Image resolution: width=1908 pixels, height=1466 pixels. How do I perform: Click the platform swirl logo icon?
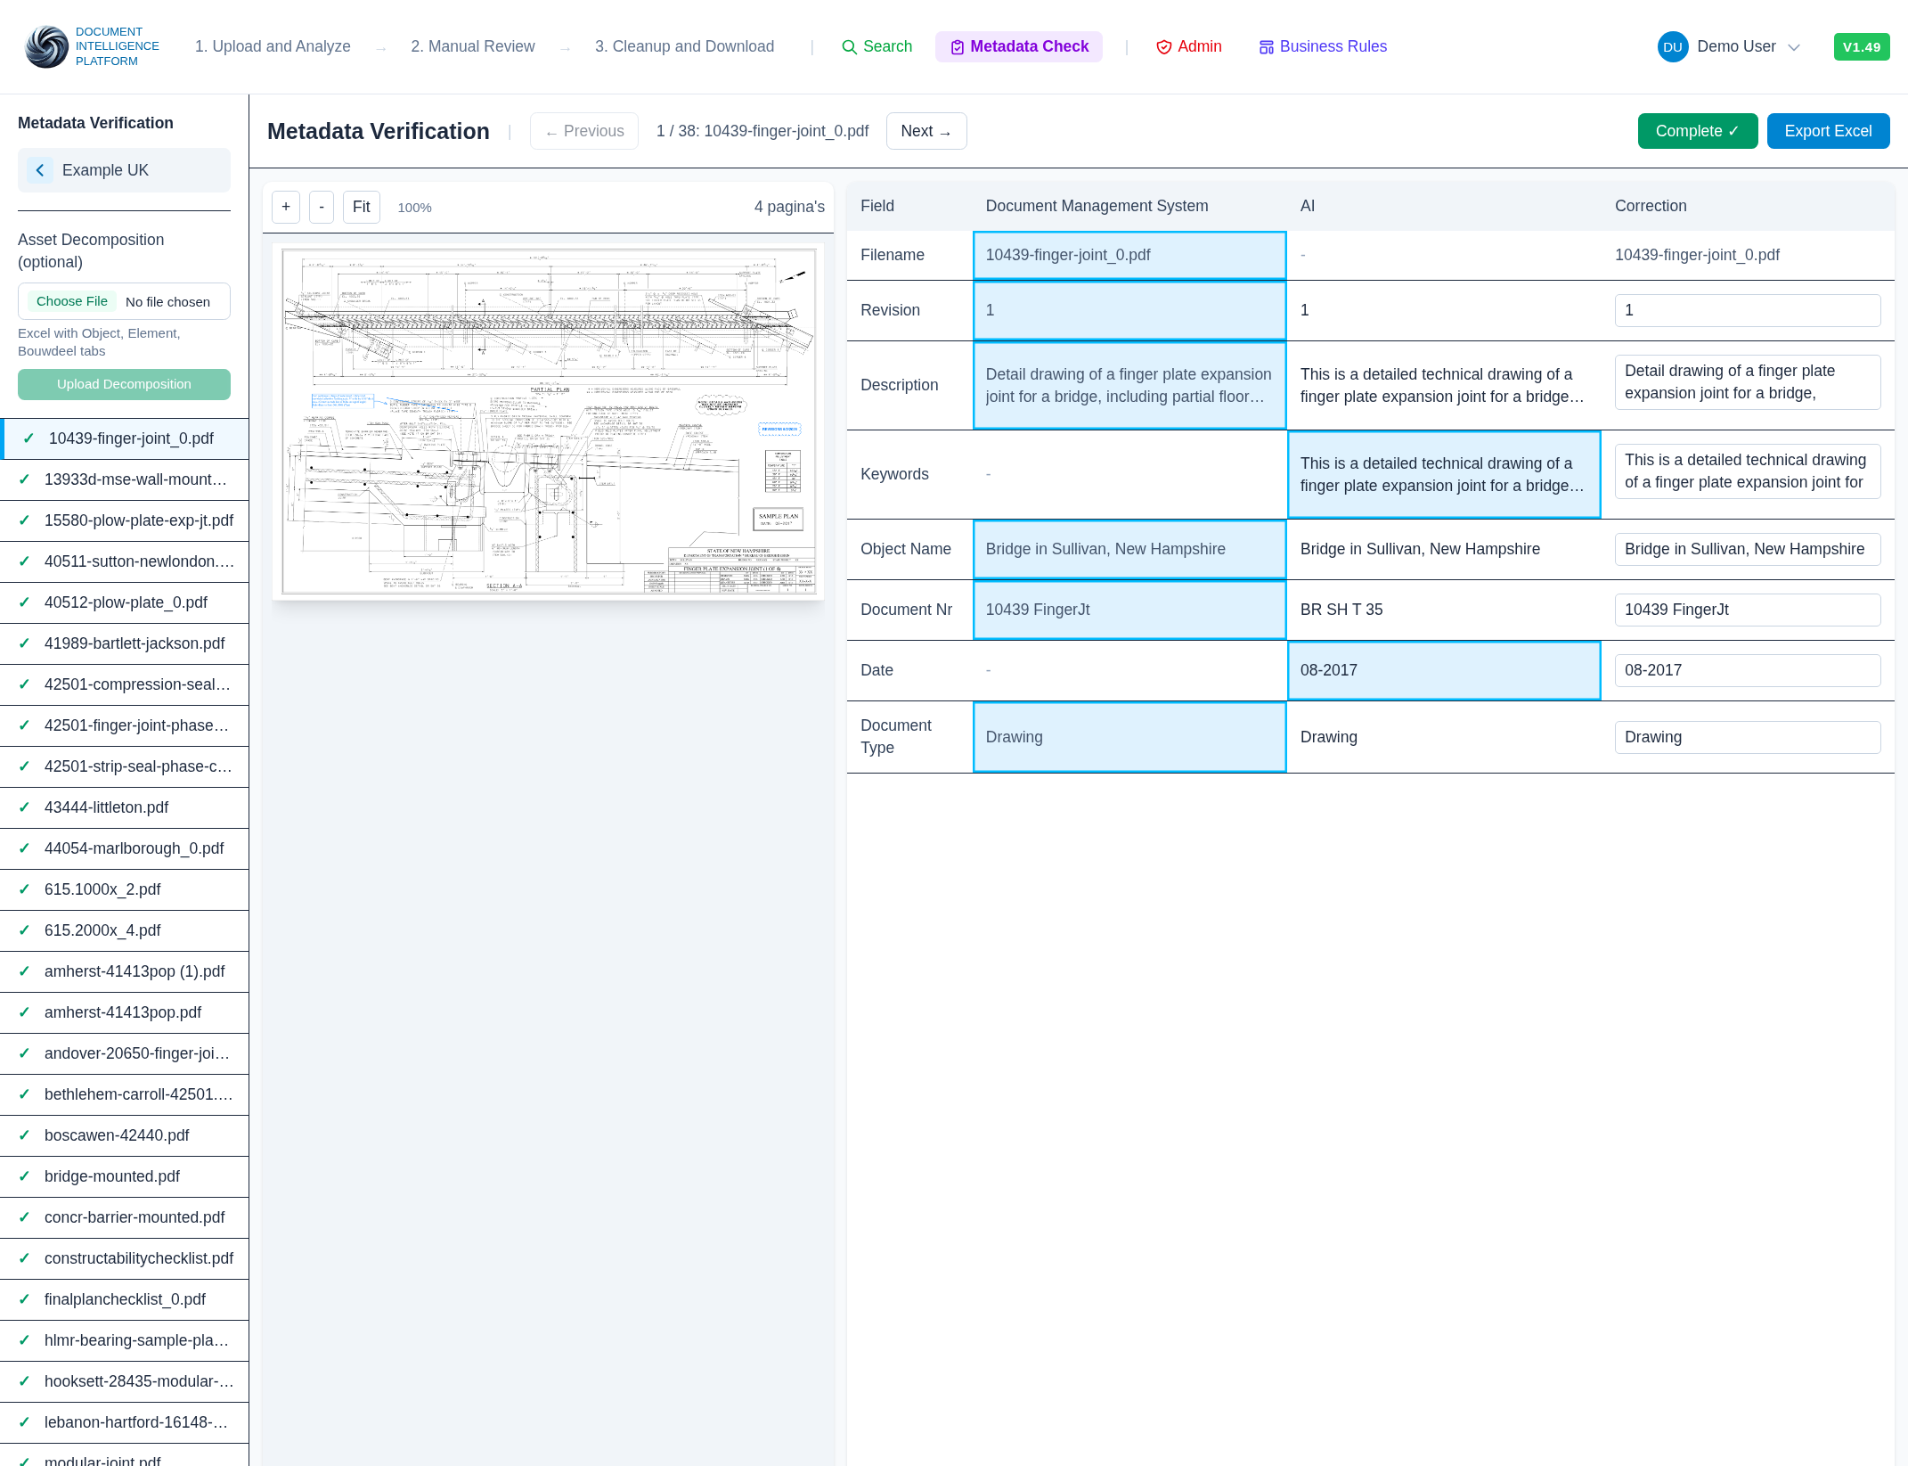click(46, 46)
